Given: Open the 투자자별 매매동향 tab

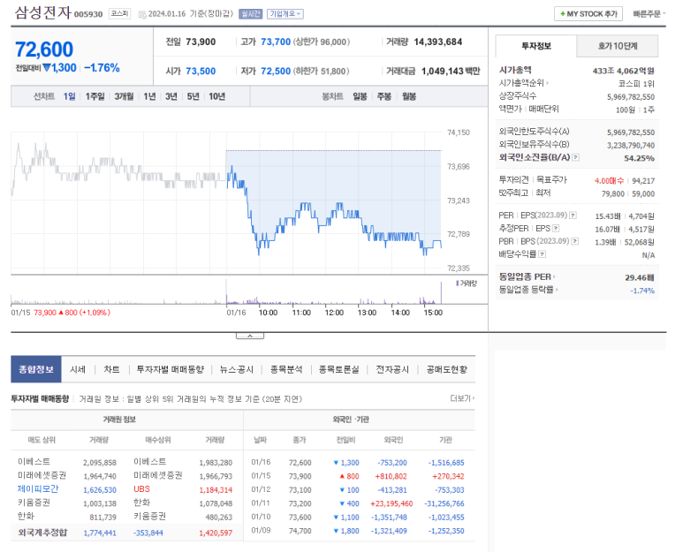Looking at the screenshot, I should tap(171, 369).
